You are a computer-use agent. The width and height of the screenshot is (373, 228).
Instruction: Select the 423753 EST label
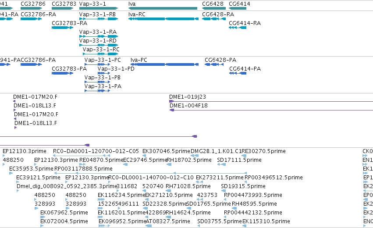pos(207,195)
